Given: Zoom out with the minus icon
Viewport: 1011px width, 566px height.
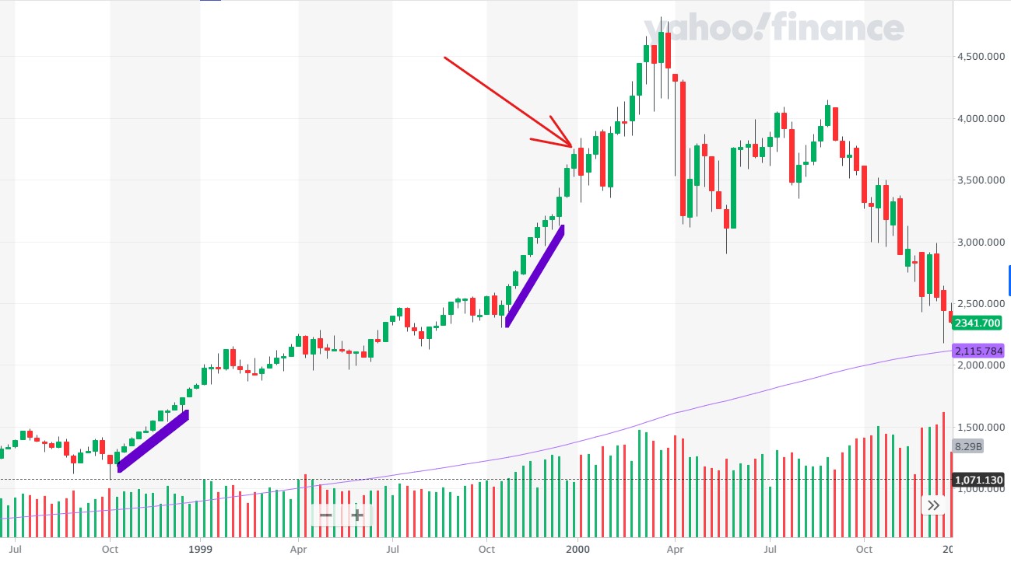Looking at the screenshot, I should pyautogui.click(x=325, y=515).
